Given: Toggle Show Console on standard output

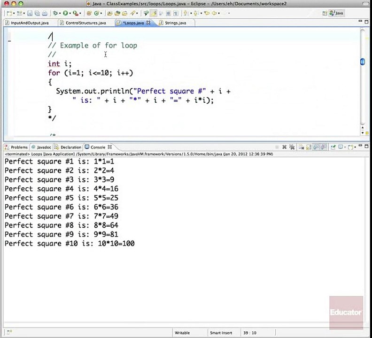Looking at the screenshot, I should (316, 147).
